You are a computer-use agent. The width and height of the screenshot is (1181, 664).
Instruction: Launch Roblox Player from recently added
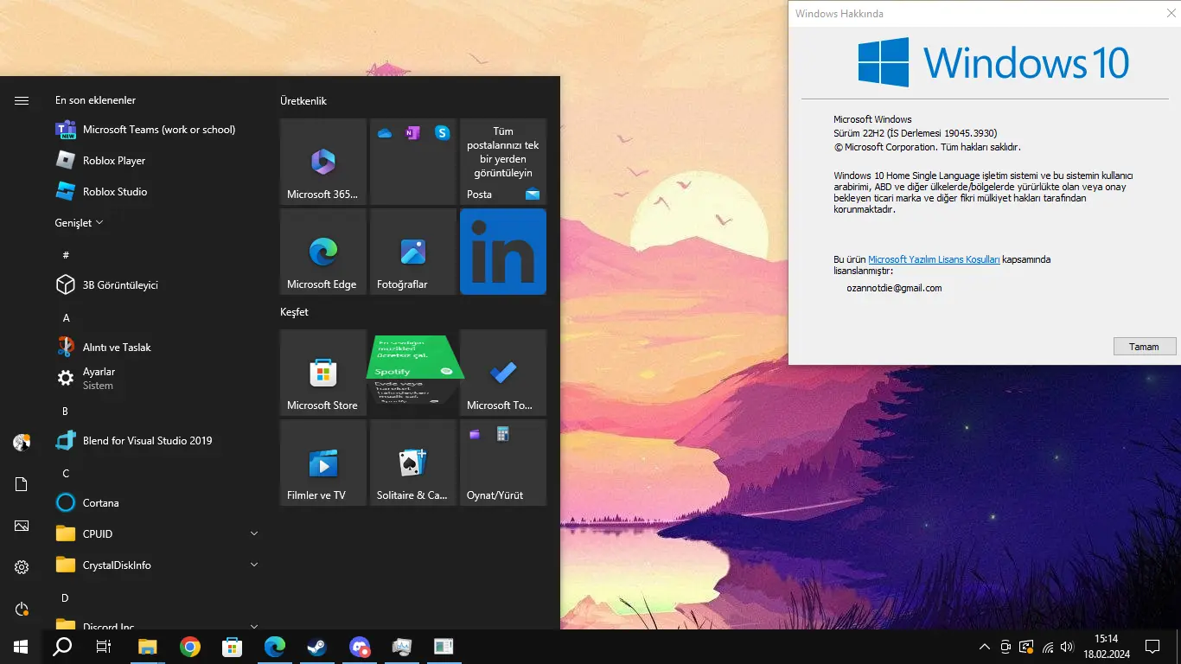(x=157, y=161)
